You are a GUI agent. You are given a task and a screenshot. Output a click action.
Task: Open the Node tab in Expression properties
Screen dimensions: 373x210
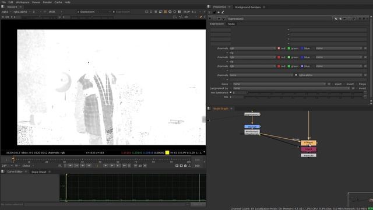pos(231,24)
